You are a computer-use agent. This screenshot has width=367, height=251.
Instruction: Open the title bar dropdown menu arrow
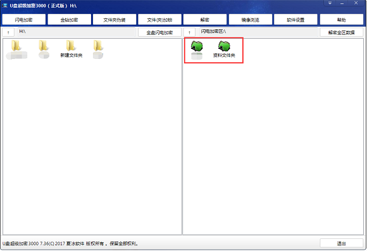[x=330, y=3]
